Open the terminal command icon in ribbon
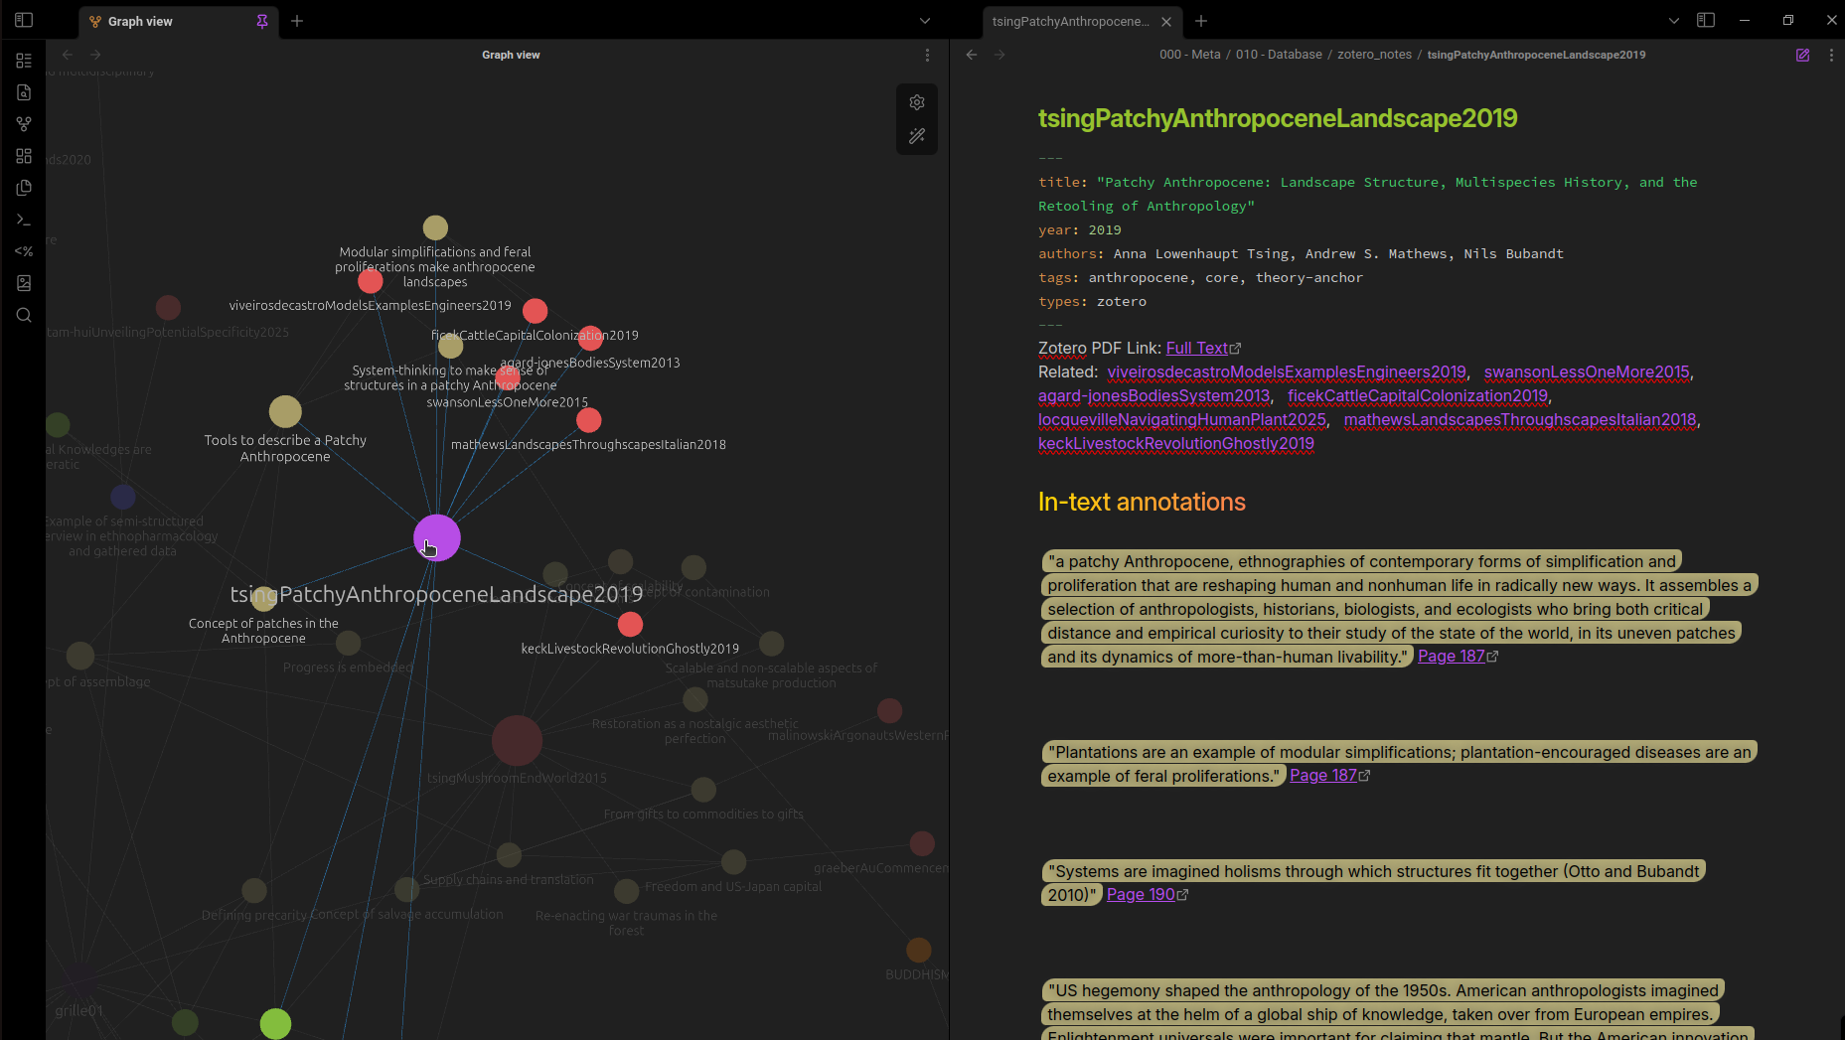Screen dimensions: 1845x1040 click(x=24, y=220)
